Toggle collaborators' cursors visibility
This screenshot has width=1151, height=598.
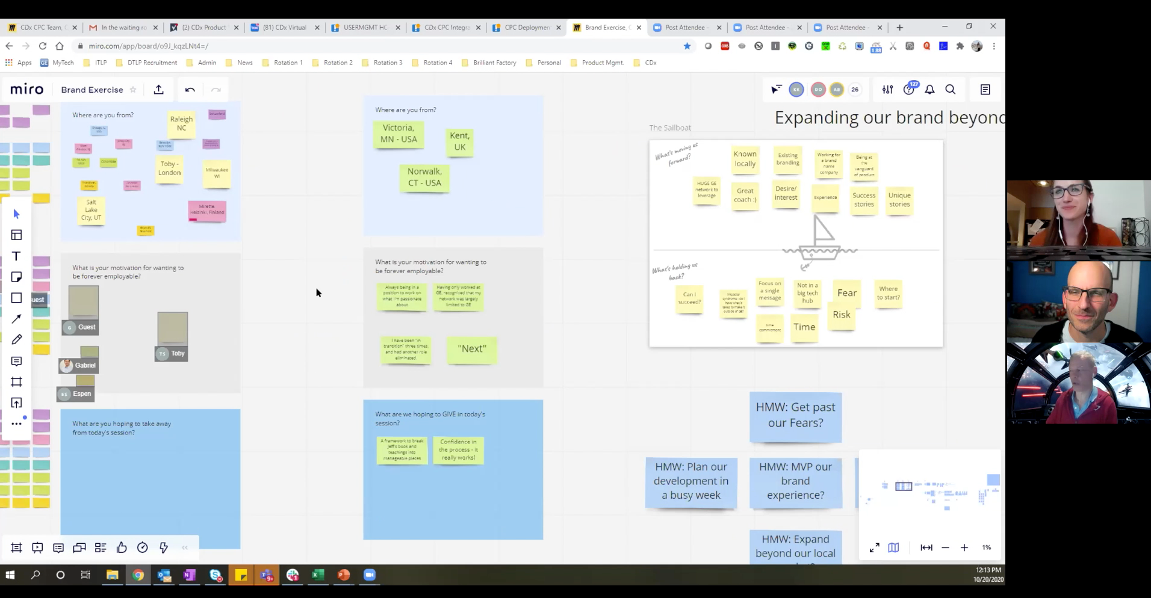pos(776,90)
